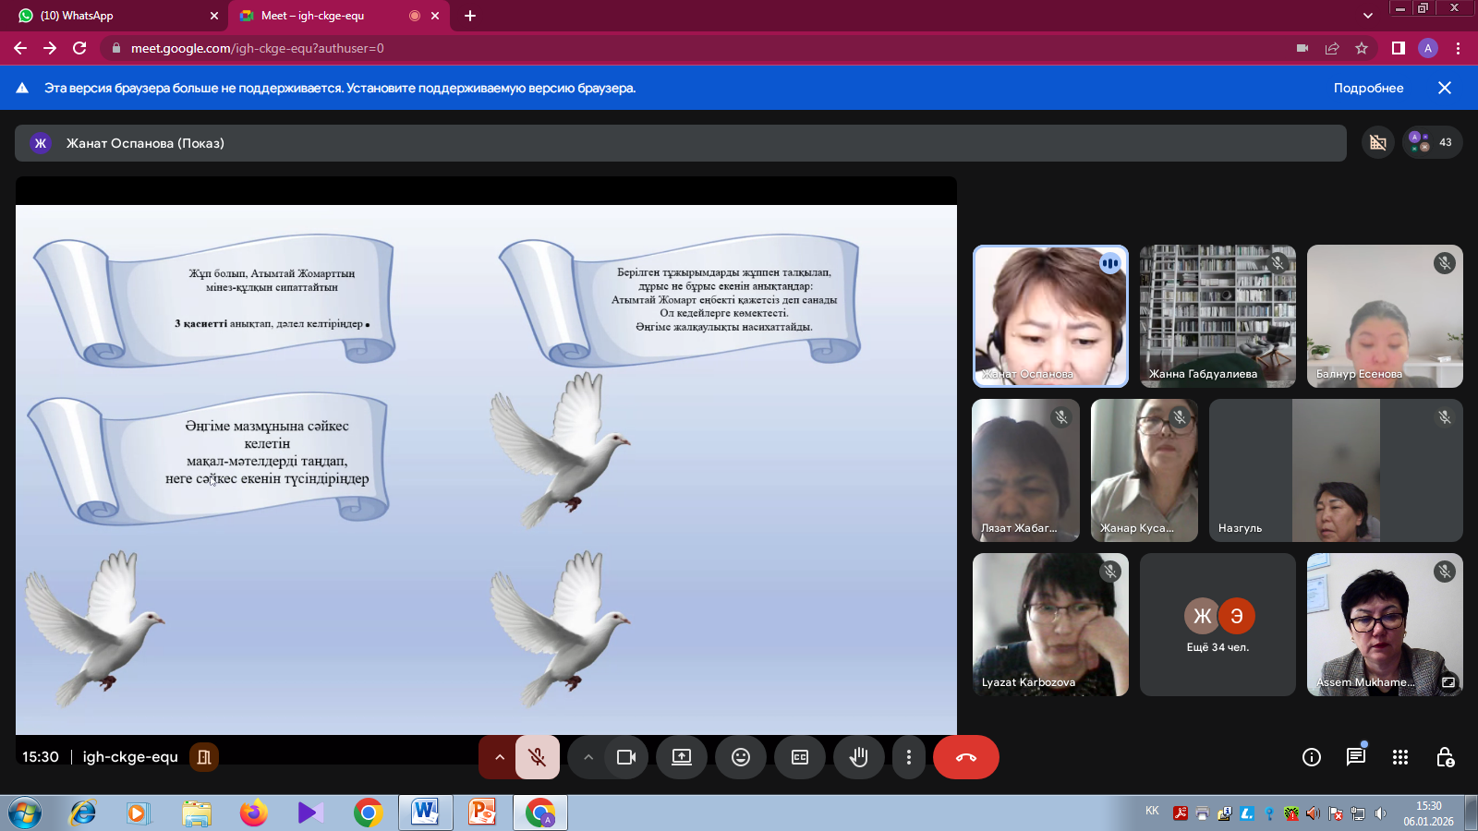Expand audio settings arrow beside microphone
This screenshot has width=1478, height=831.
(500, 757)
